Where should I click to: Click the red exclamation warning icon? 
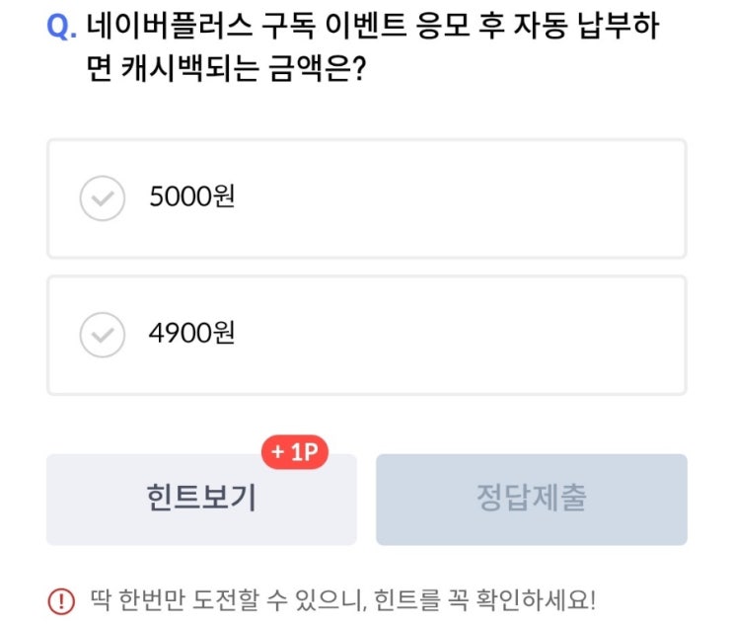[x=61, y=600]
